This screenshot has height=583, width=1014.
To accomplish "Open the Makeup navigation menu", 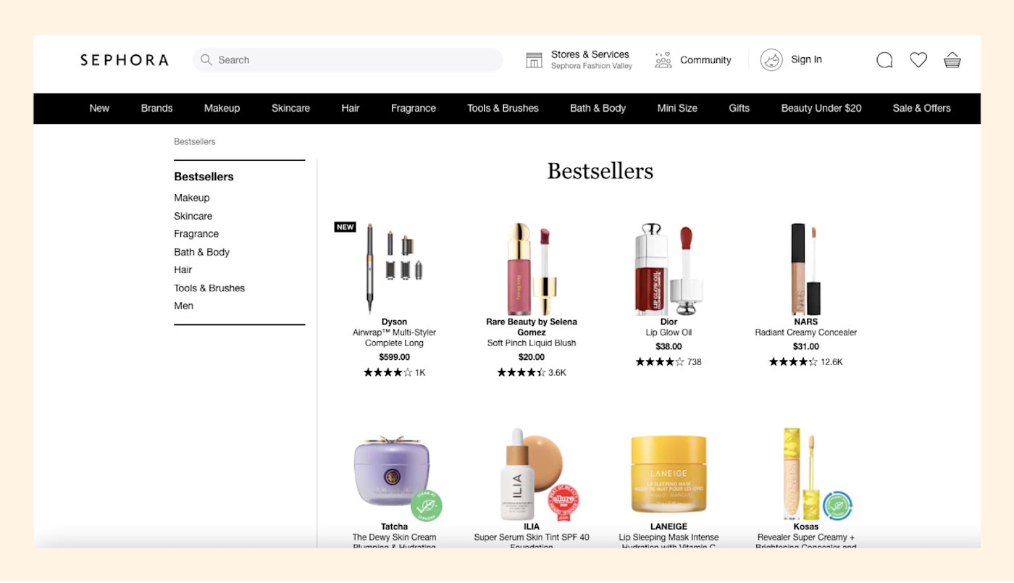I will tap(222, 108).
